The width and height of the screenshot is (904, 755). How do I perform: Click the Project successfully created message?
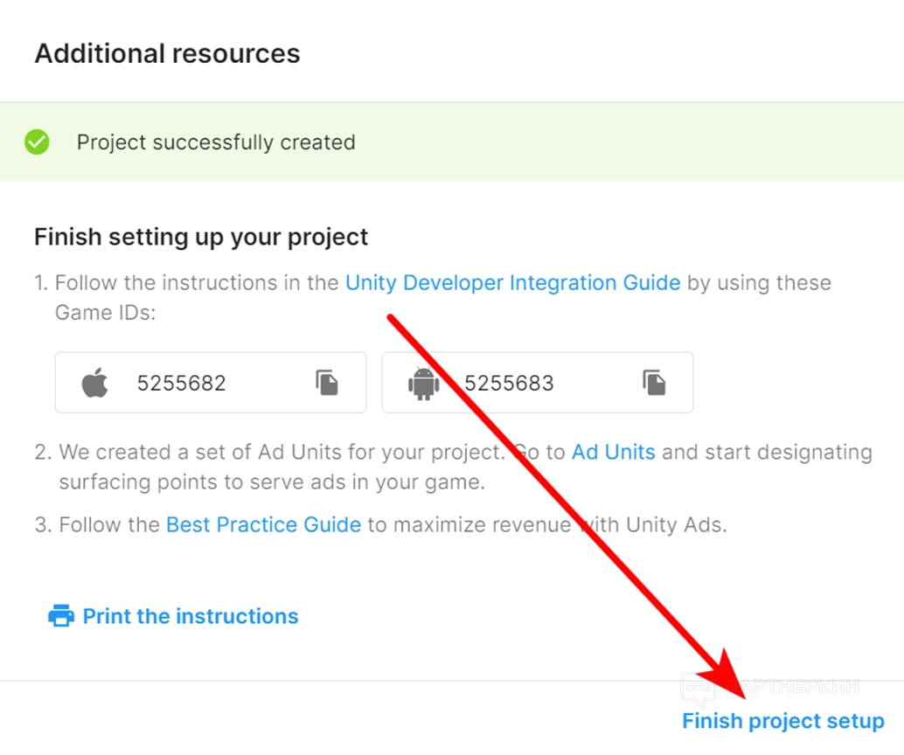(x=216, y=142)
